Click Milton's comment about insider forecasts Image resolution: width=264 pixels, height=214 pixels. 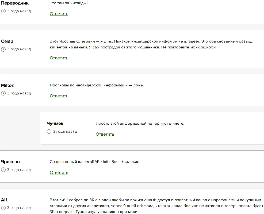click(x=97, y=85)
